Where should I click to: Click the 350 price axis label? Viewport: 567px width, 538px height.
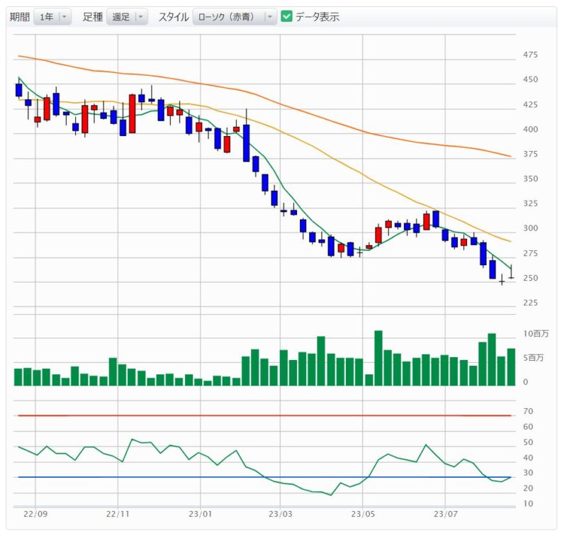pyautogui.click(x=530, y=179)
